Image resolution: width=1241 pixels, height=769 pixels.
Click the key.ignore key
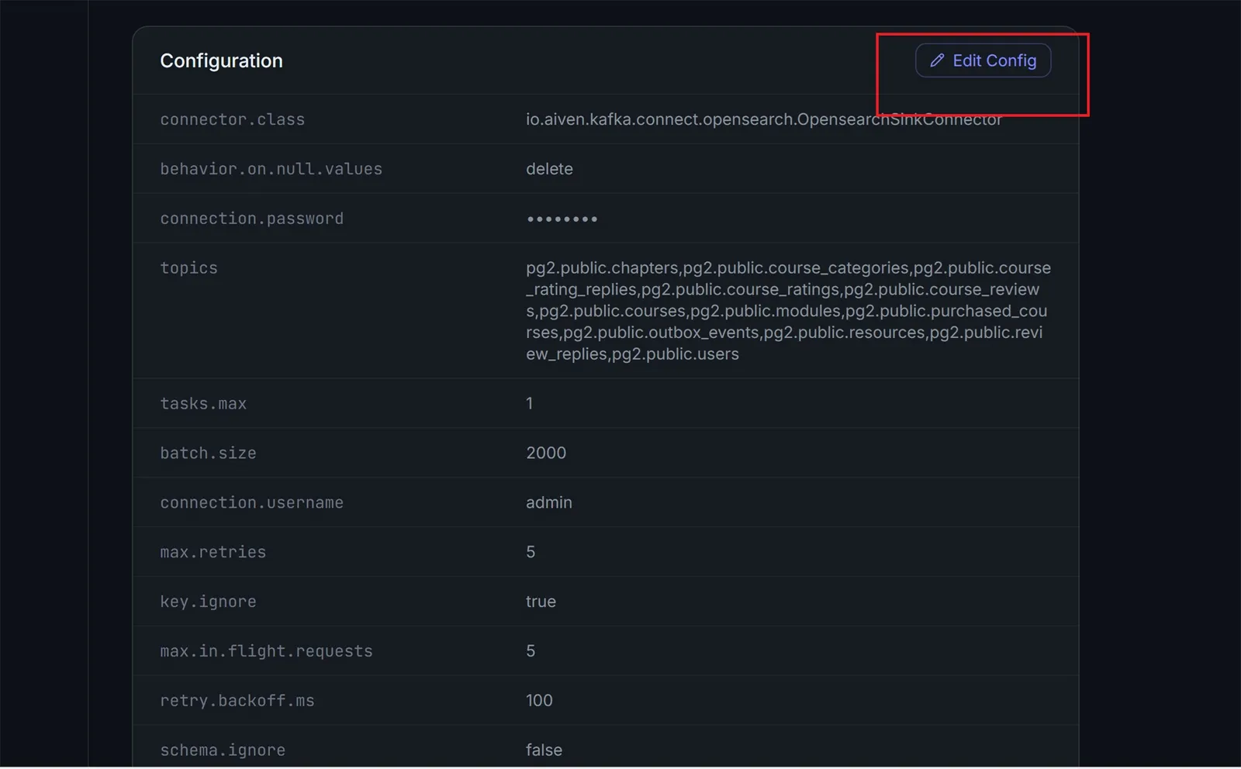tap(208, 602)
